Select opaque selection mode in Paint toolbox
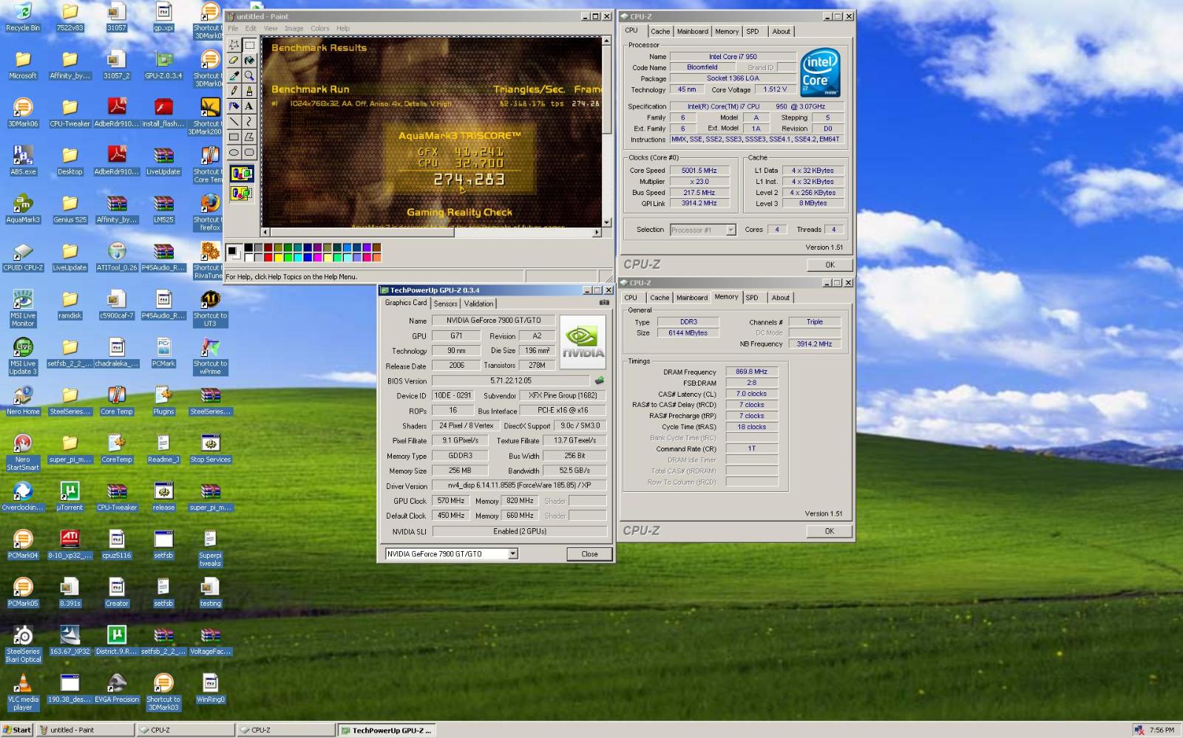 tap(241, 174)
